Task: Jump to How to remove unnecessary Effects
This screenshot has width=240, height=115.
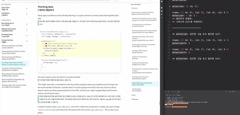Action: click(x=143, y=13)
